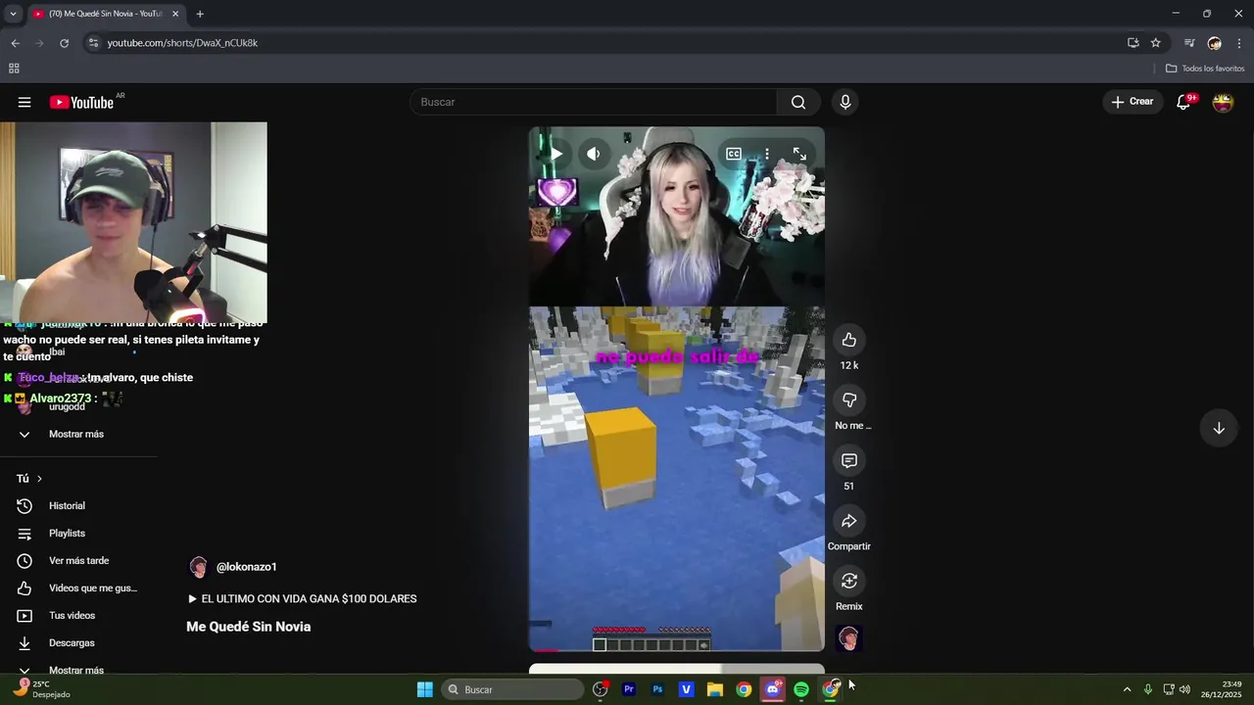Click the 12 k likes count

pos(849,365)
